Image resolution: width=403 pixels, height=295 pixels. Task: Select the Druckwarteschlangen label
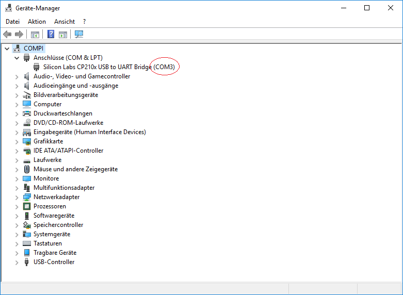(63, 113)
